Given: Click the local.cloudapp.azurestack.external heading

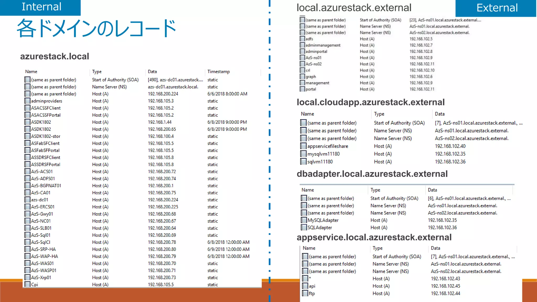Looking at the screenshot, I should pos(370,102).
